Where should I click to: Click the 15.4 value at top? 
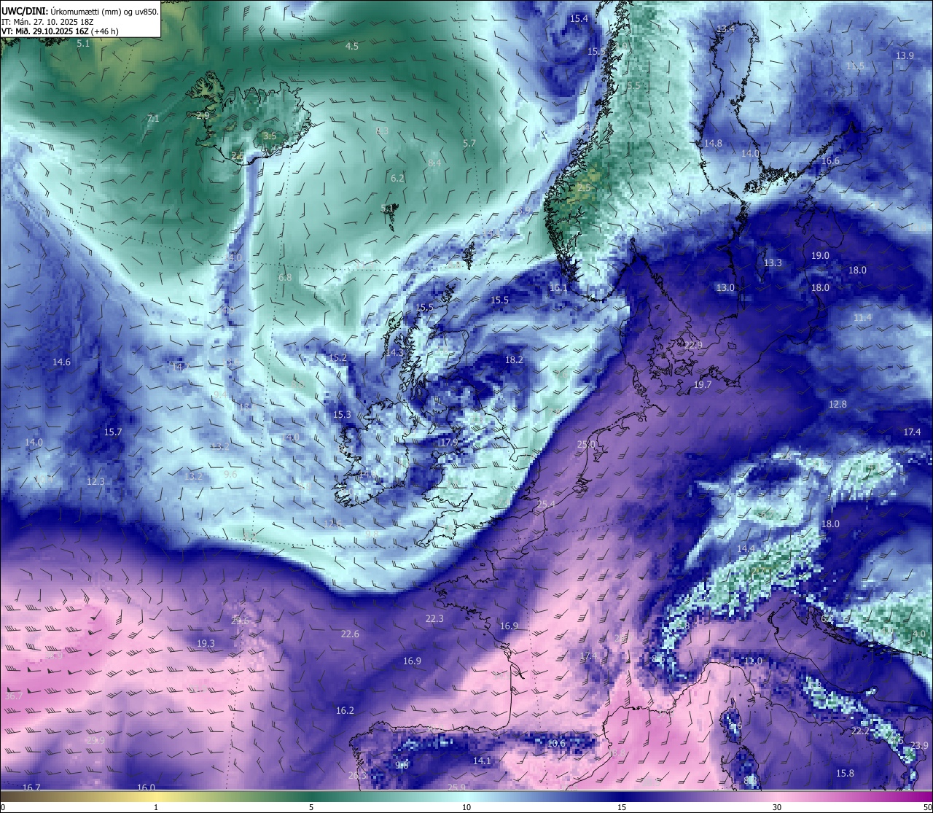(x=579, y=18)
